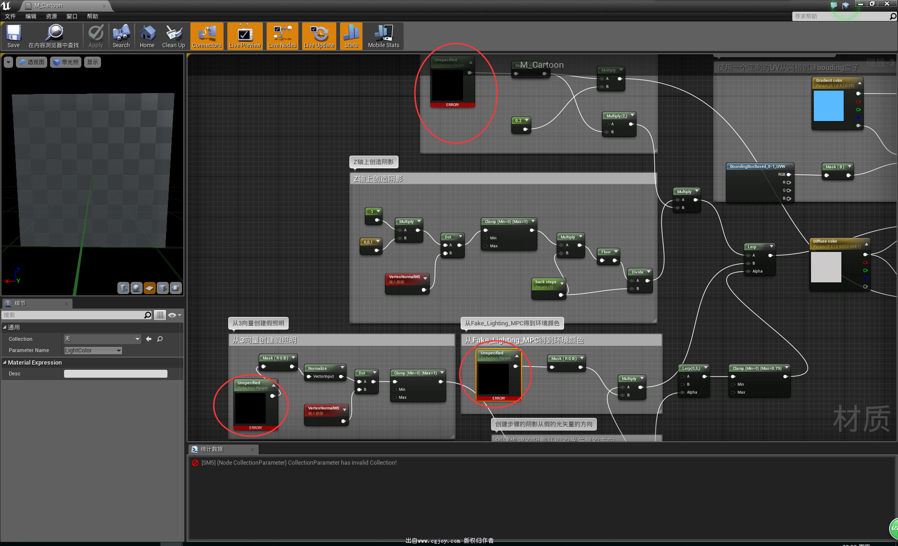Open the Parameter Name LightColor dropdown
898x546 pixels.
93,351
